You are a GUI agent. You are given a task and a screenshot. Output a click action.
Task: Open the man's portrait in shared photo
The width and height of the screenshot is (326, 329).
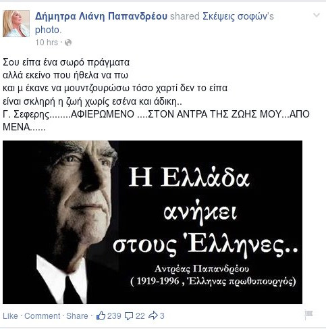(x=61, y=222)
